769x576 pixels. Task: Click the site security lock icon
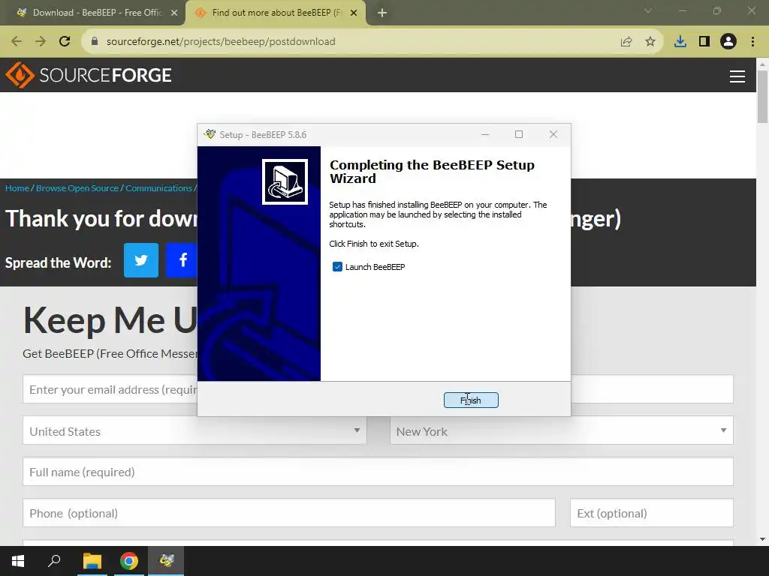point(95,42)
